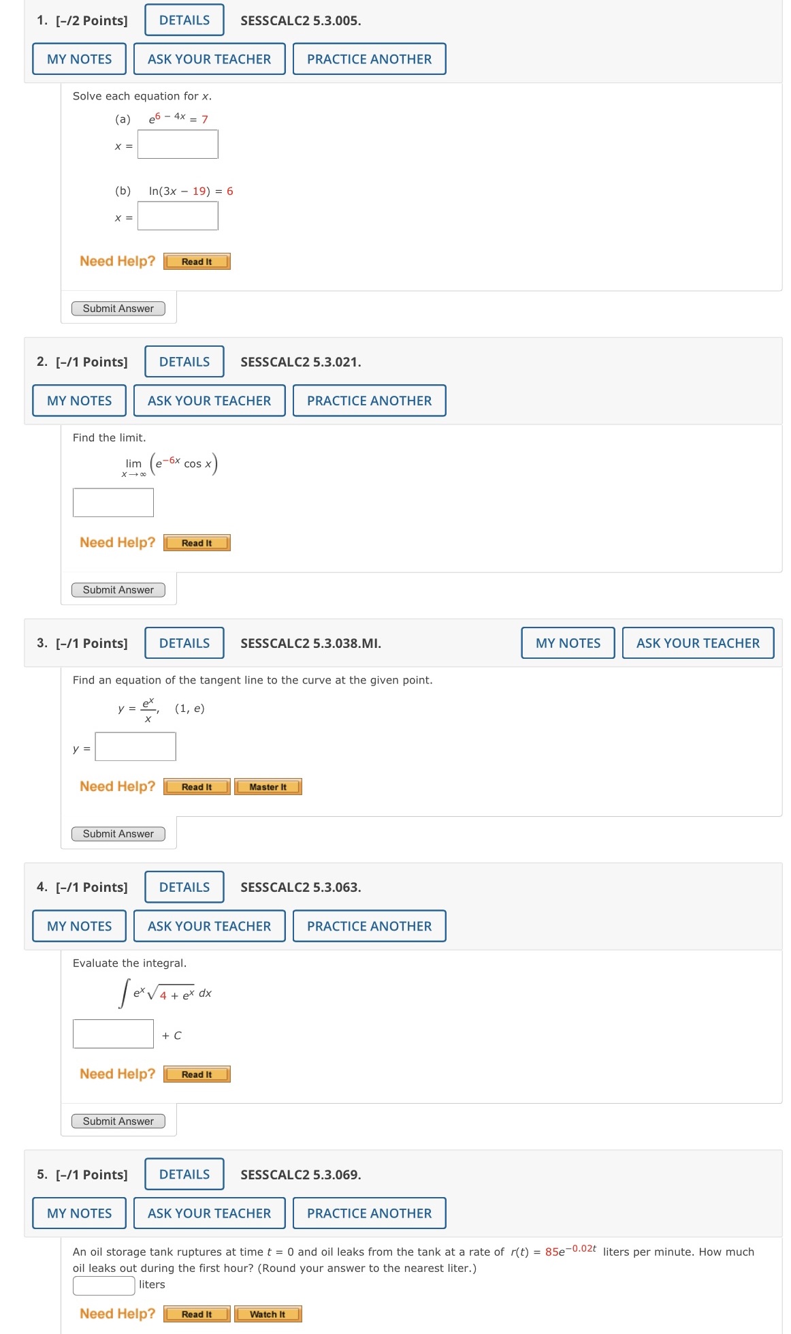Choose PRACTICE ANOTHER for question 1
This screenshot has height=1334, width=791.
(x=368, y=59)
